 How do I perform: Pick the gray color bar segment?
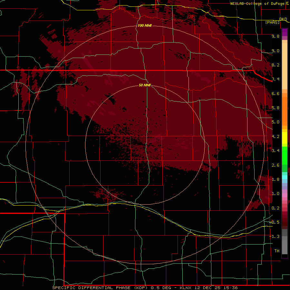[x=285, y=245]
